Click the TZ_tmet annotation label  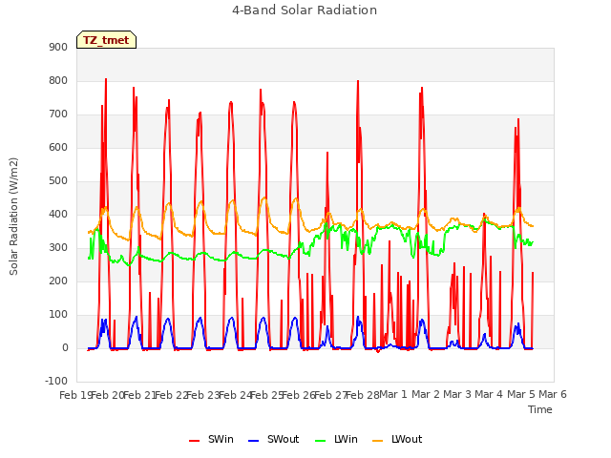coord(106,40)
